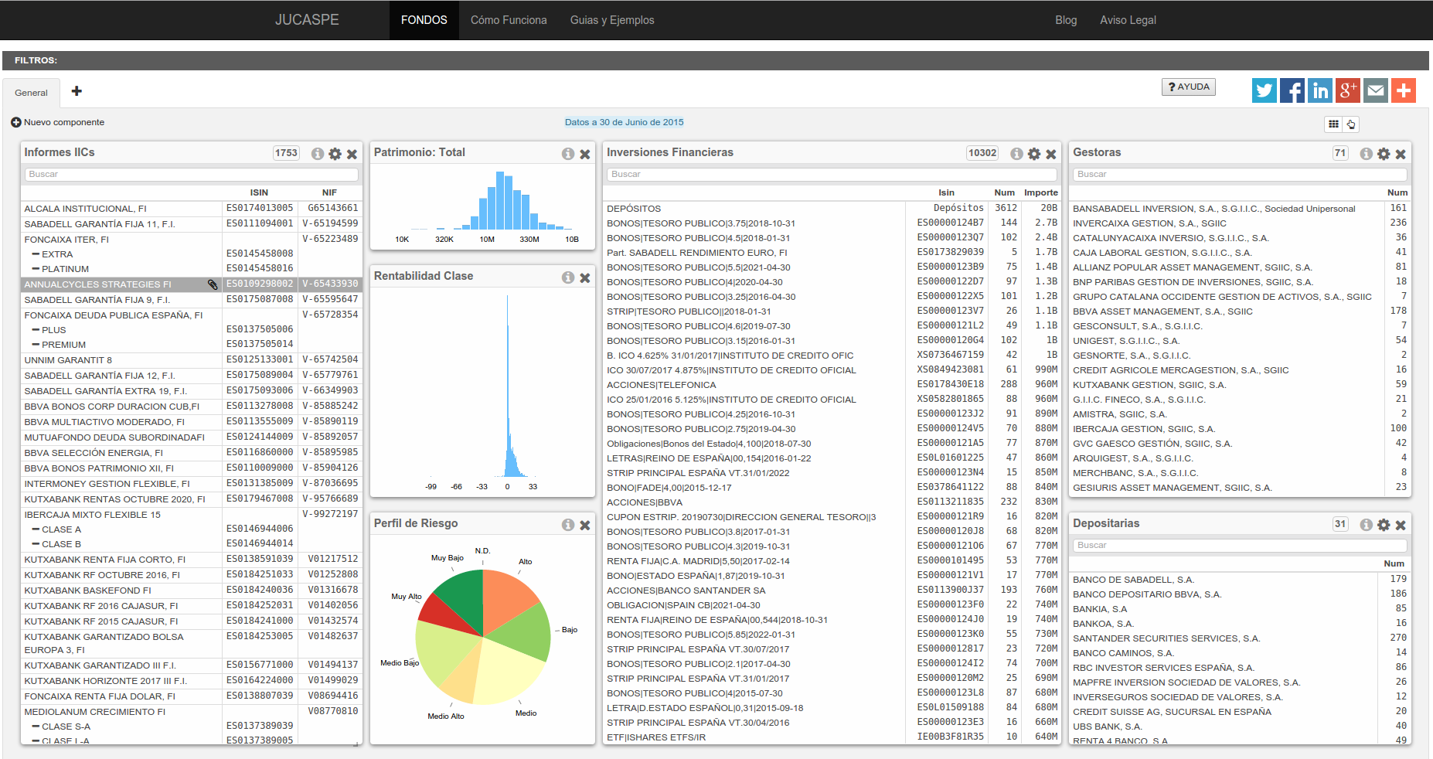Focus Buscar field in Depositarias
1433x759 pixels.
1240,546
